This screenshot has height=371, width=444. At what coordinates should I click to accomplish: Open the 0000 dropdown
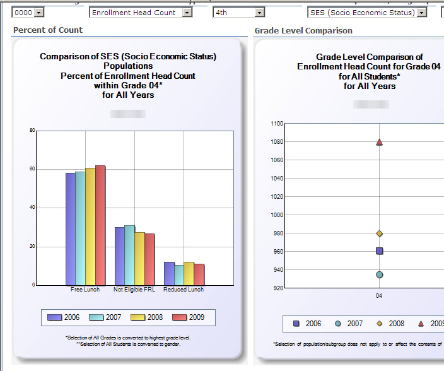(x=38, y=12)
